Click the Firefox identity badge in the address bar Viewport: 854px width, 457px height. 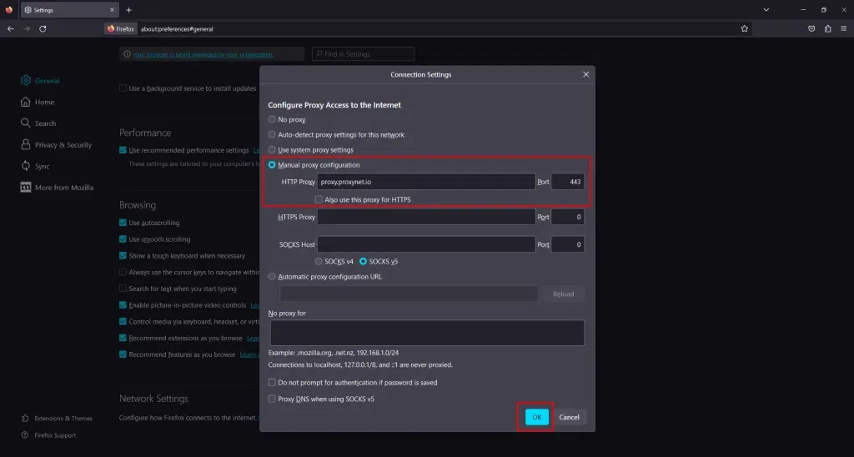pyautogui.click(x=121, y=29)
